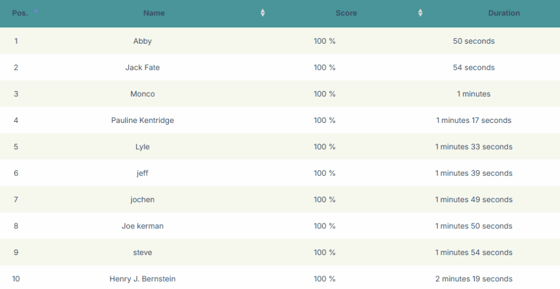Click the Duration column header
This screenshot has width=560, height=289.
(x=504, y=13)
